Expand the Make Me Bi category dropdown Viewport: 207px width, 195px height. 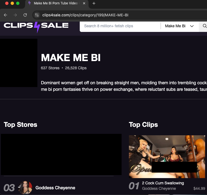pos(179,26)
